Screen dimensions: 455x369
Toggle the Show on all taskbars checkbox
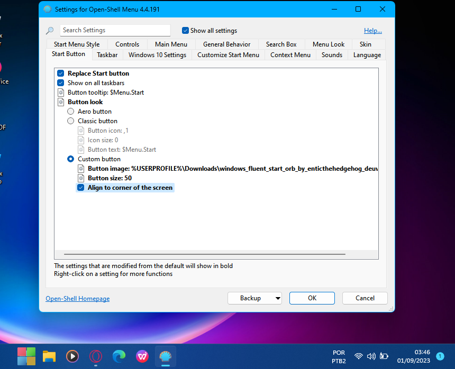point(61,82)
